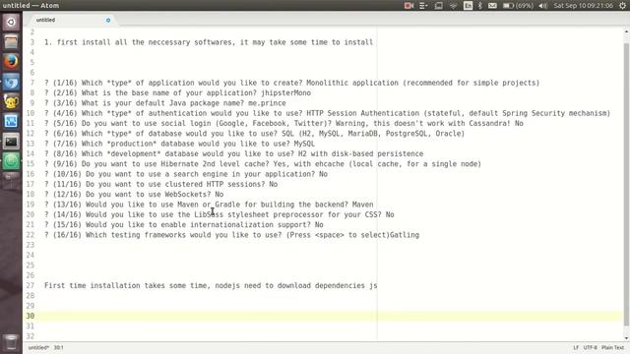
Task: Click the 30:1 cursor position indicator
Action: (59, 347)
